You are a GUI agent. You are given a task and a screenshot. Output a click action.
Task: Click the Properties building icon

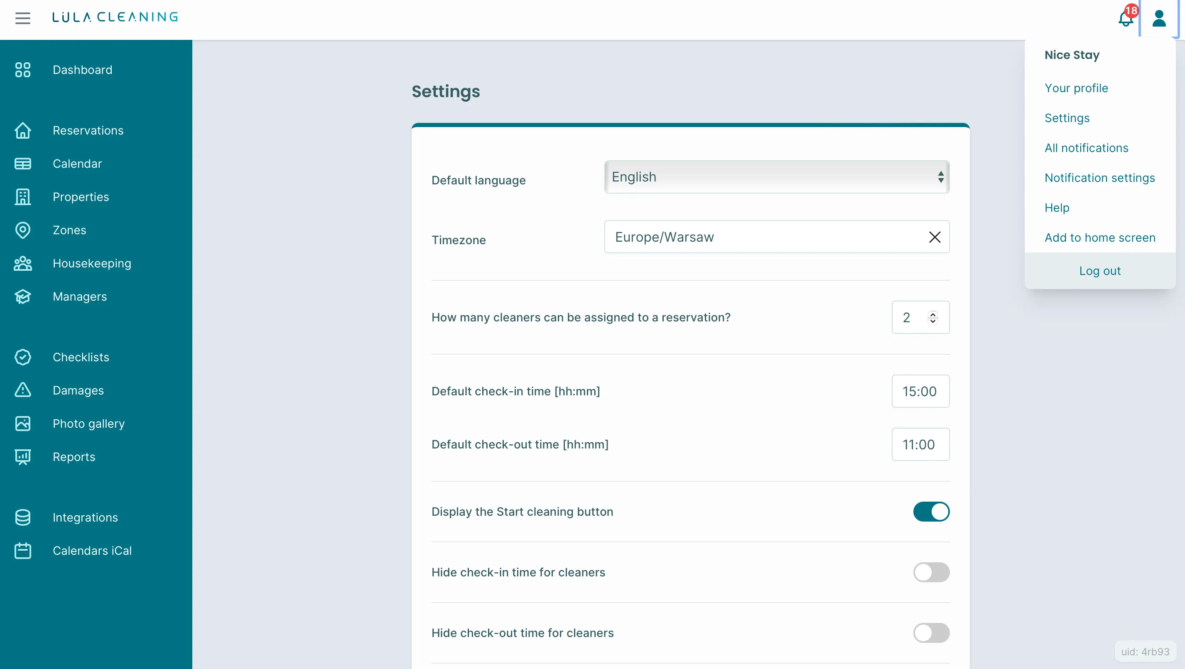coord(22,197)
